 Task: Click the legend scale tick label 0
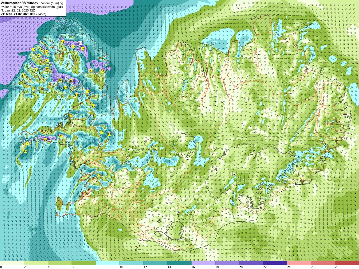click(x=1, y=267)
